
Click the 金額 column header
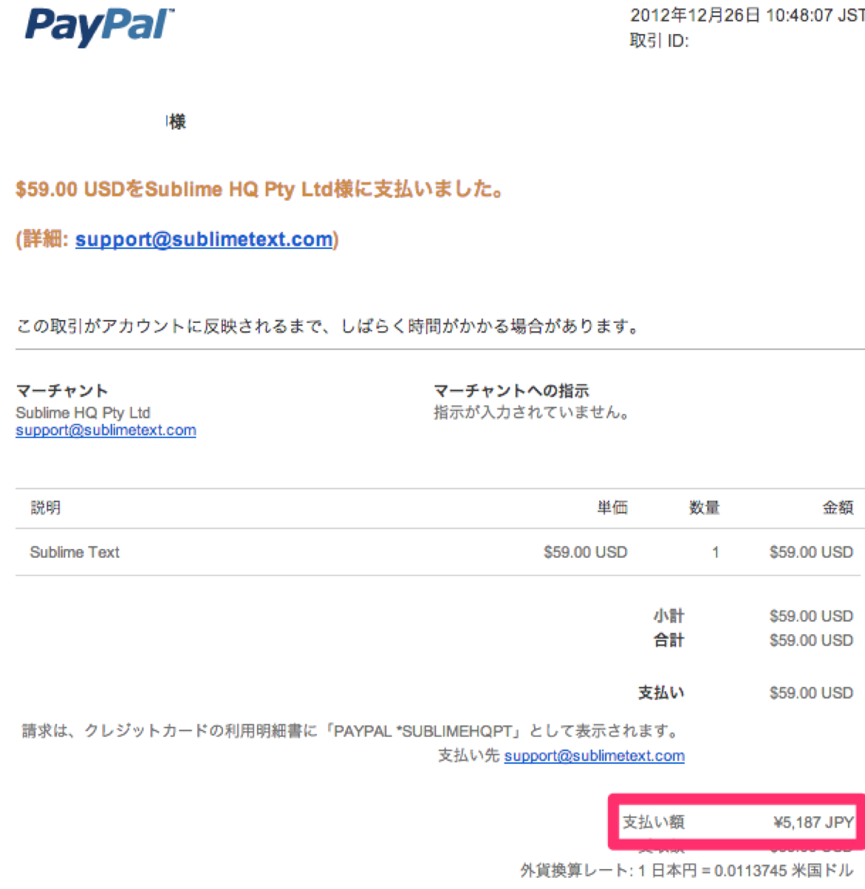[x=838, y=507]
